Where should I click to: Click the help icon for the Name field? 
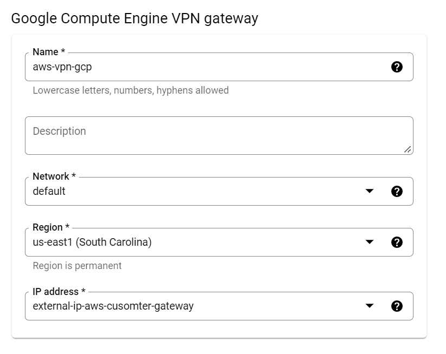397,67
